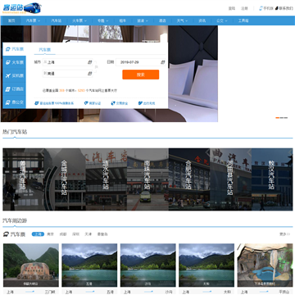Expand the 天气 weather dropdown menu
This screenshot has height=295, width=295.
[x=182, y=20]
